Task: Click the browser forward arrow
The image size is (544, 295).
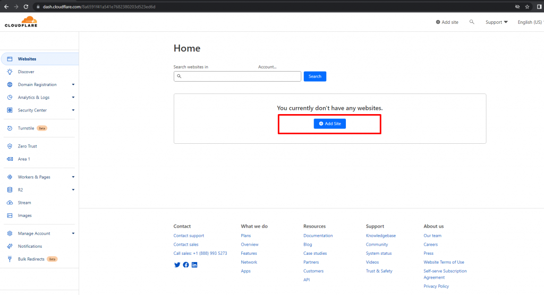Action: [x=16, y=6]
